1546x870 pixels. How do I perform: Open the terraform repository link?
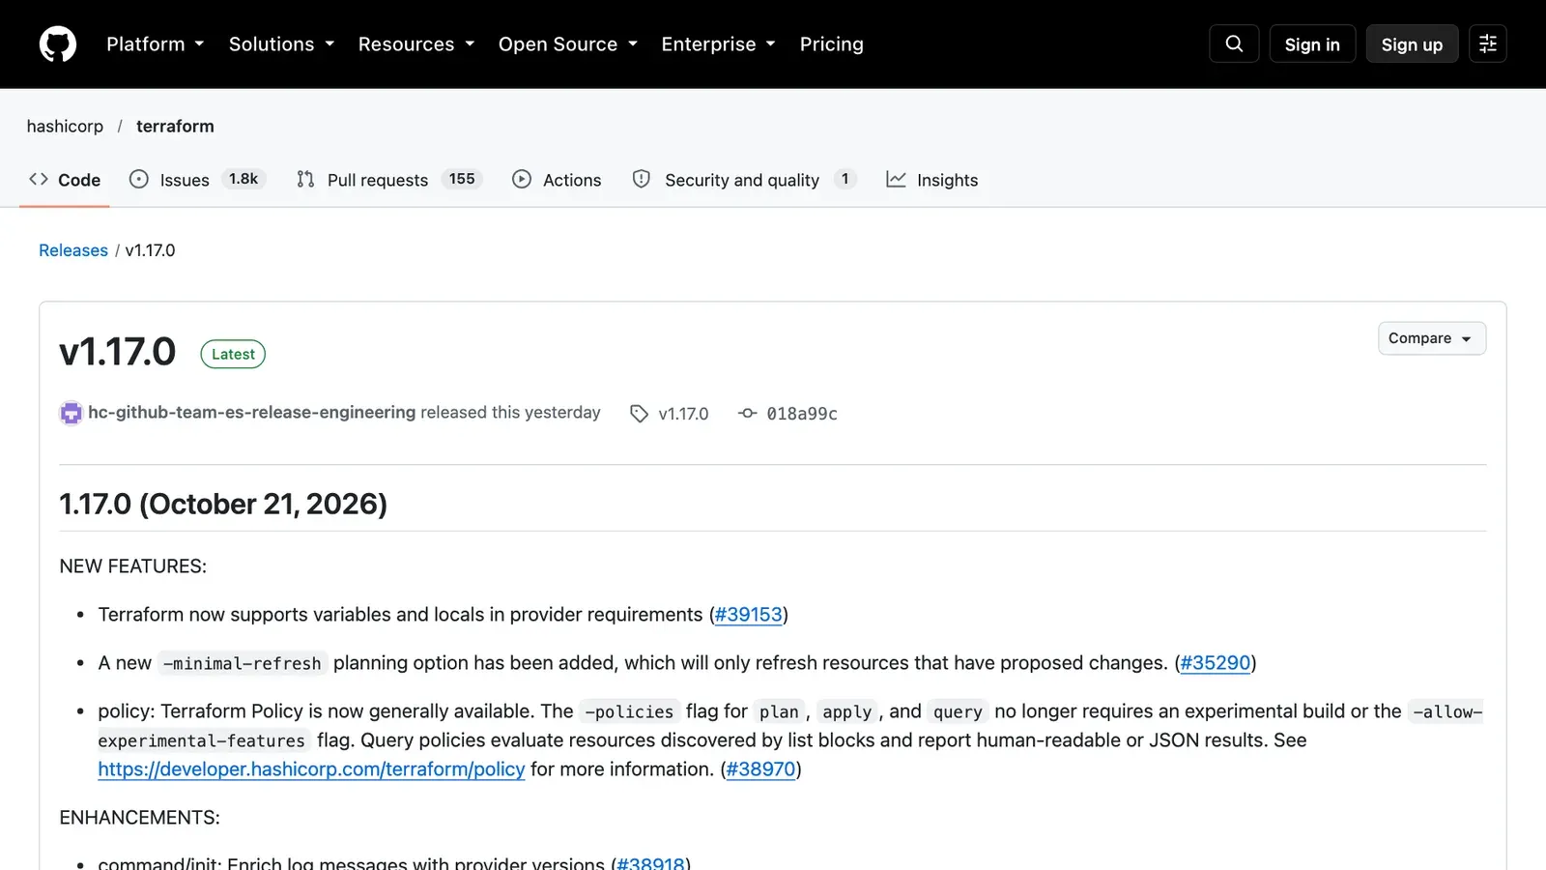click(175, 127)
